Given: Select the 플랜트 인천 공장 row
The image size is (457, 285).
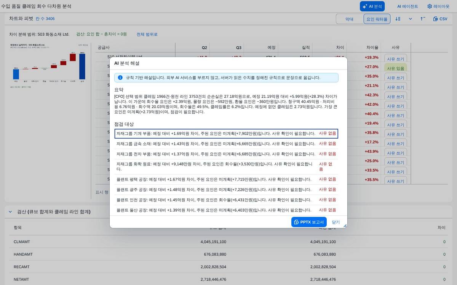Looking at the screenshot, I should (226, 199).
